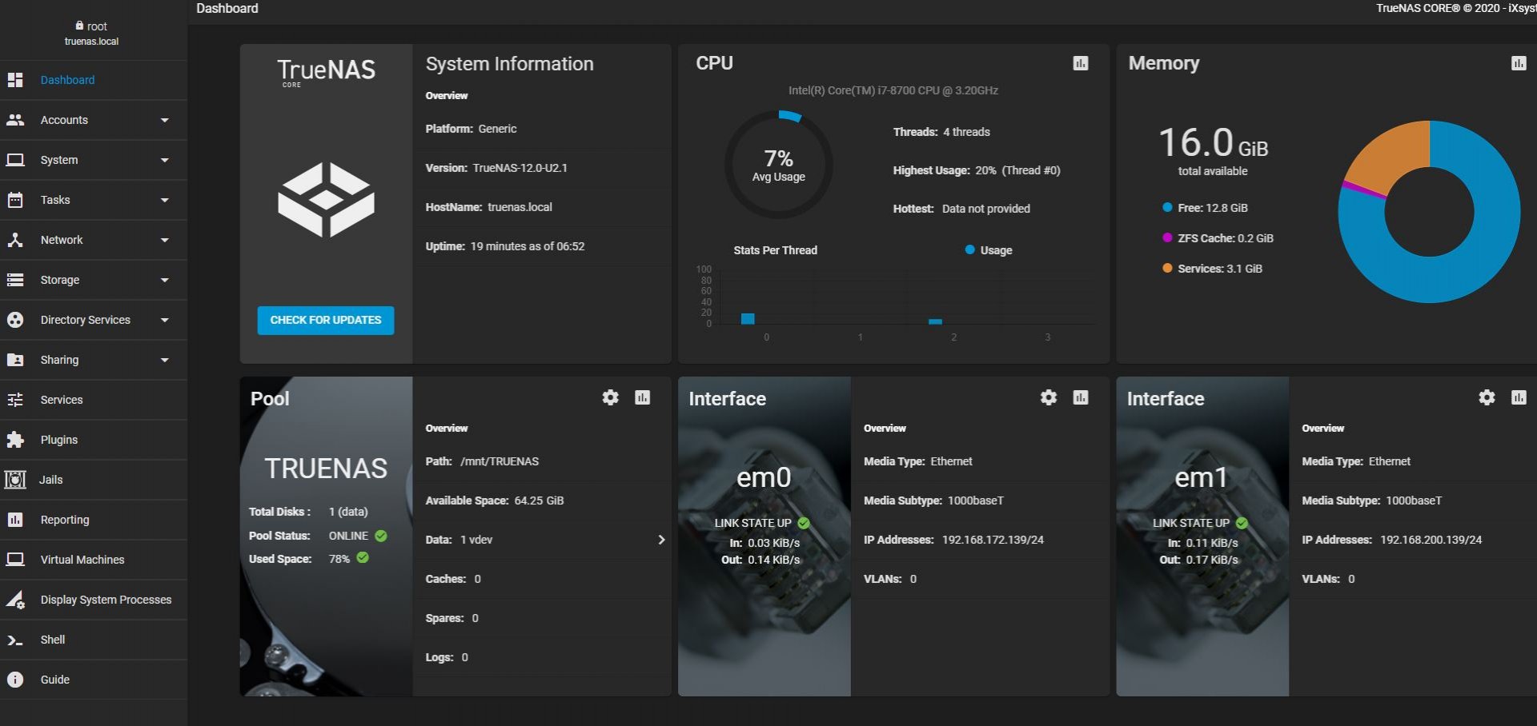Expand the System menu arrow
The height and width of the screenshot is (726, 1537).
165,160
